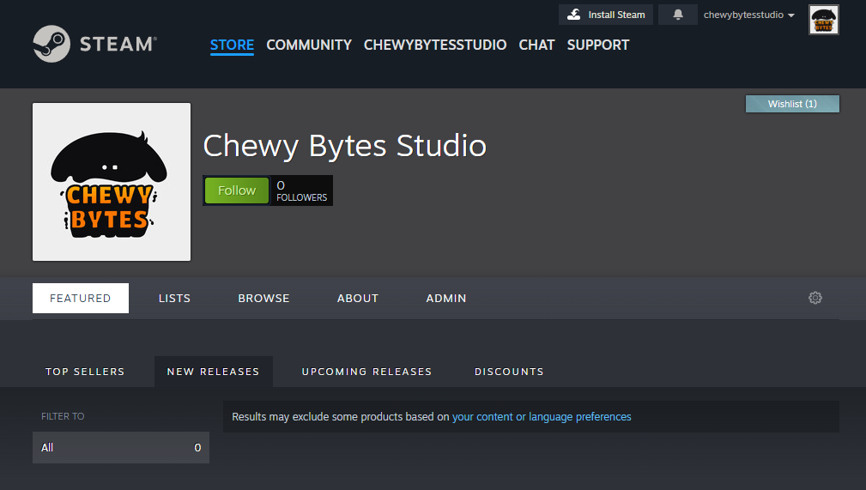Image resolution: width=866 pixels, height=490 pixels.
Task: Show UPCOMING RELEASES section
Action: pos(366,372)
